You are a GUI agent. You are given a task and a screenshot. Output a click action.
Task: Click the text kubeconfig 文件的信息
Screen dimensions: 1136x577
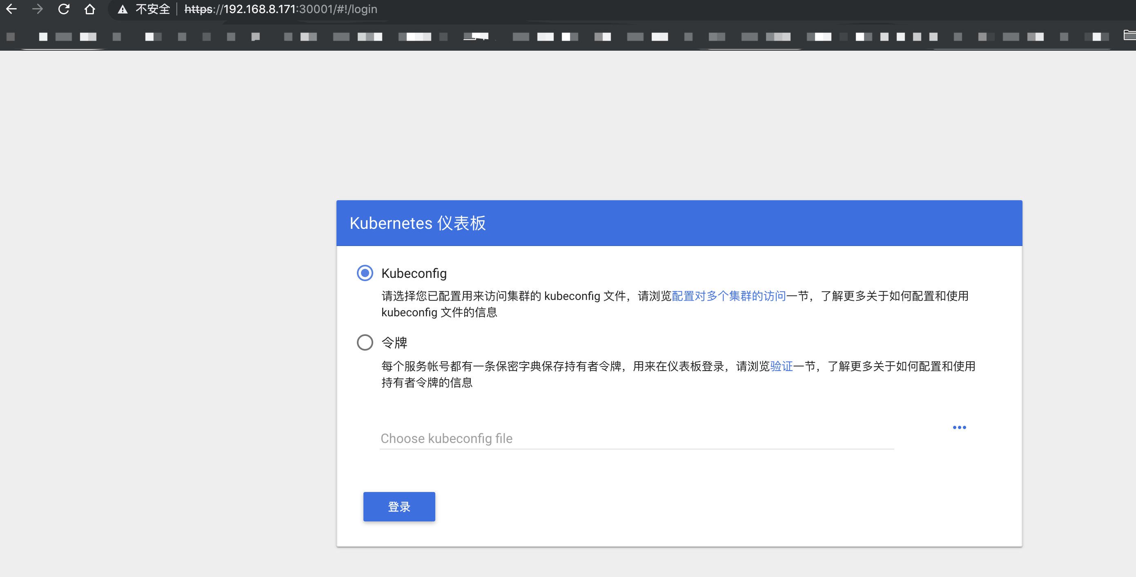pyautogui.click(x=439, y=312)
